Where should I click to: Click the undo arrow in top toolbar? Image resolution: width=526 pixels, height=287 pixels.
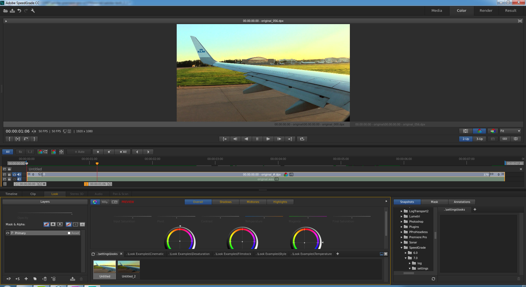tap(19, 11)
